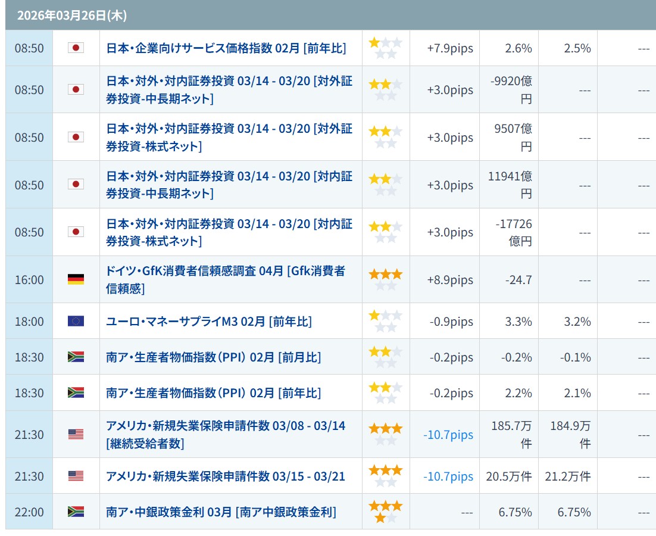Image resolution: width=656 pixels, height=536 pixels.
Task: Open 日本・企業向けサービス価格指数 02月 link
Action: (226, 48)
